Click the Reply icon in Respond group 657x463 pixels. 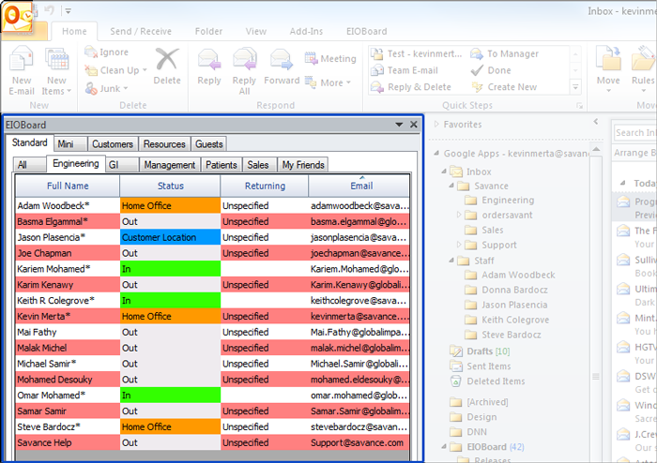tap(209, 60)
